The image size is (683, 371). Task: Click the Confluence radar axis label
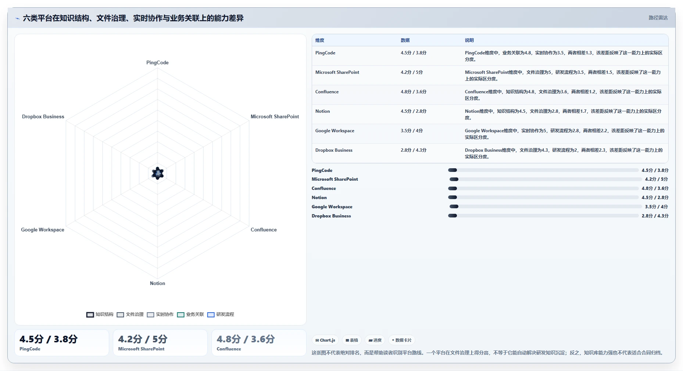click(264, 230)
